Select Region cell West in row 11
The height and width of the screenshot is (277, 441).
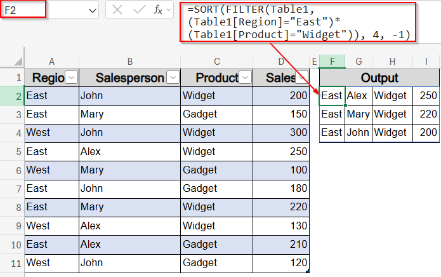click(x=52, y=263)
